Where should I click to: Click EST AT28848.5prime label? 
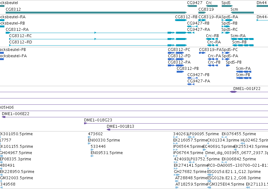191,178
